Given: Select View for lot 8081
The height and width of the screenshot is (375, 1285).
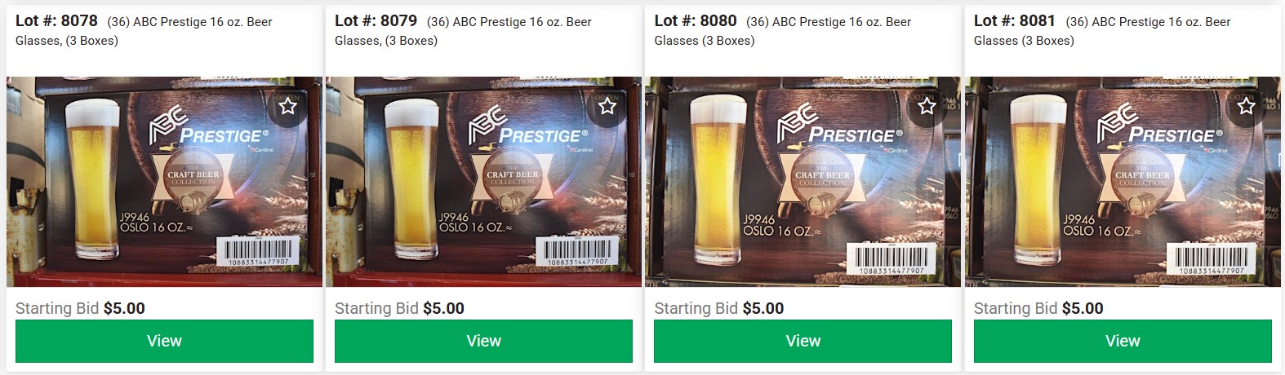Looking at the screenshot, I should click(x=1123, y=341).
